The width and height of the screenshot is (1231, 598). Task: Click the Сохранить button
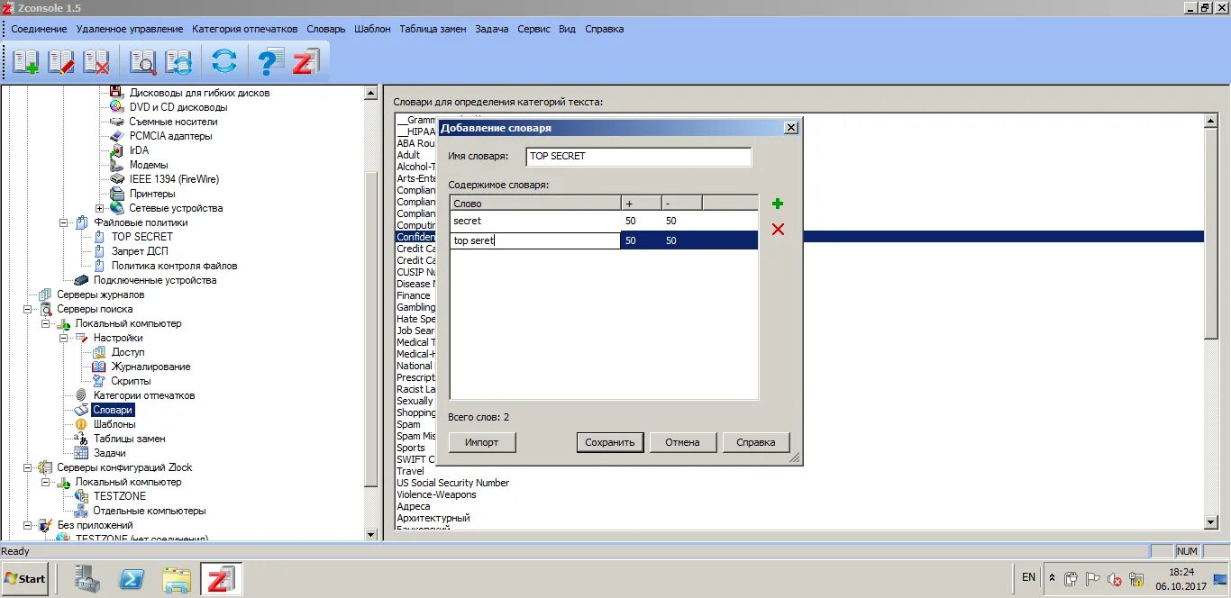tap(610, 442)
